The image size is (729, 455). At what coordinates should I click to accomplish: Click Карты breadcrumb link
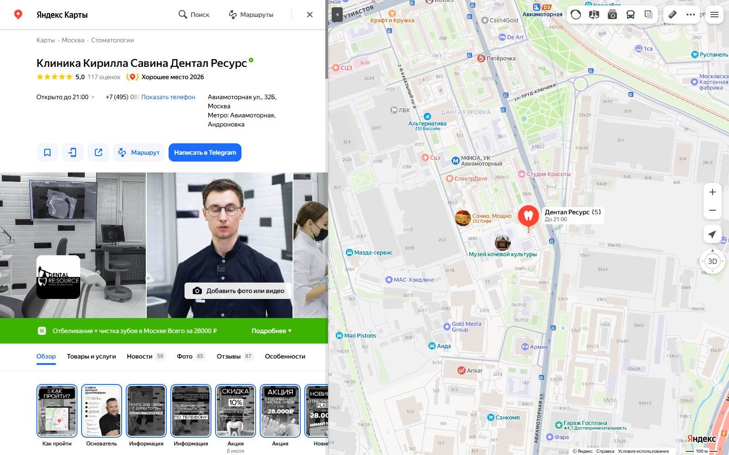coord(46,40)
